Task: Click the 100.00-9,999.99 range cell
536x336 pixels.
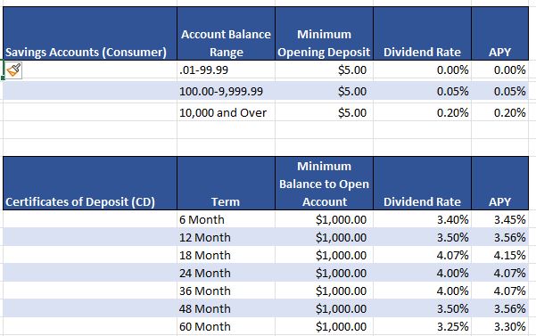Action: point(226,91)
